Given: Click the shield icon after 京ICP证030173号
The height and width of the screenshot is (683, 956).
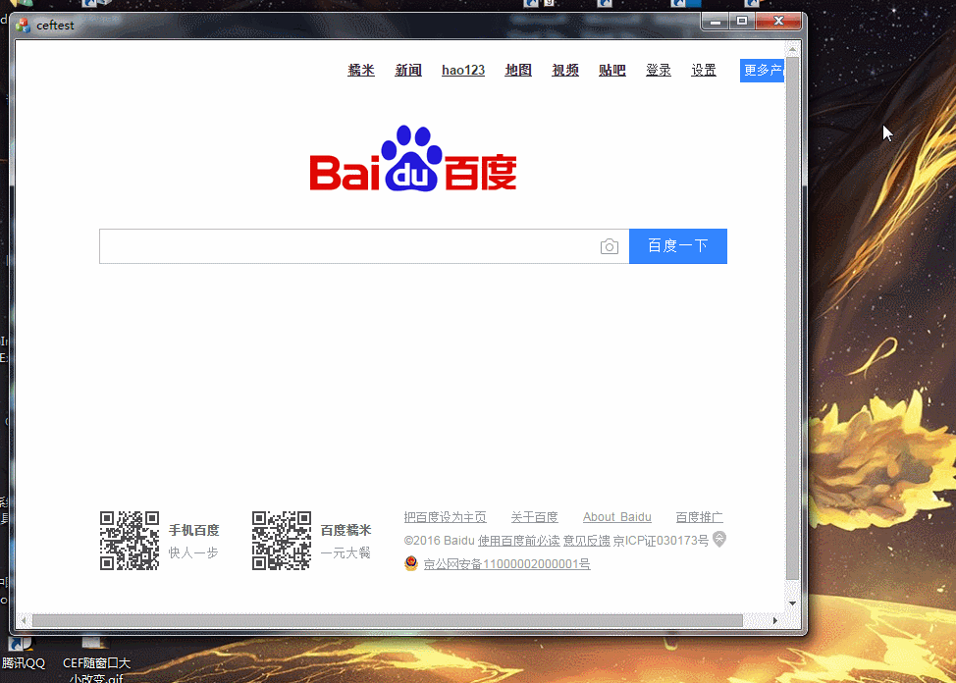Looking at the screenshot, I should click(719, 539).
